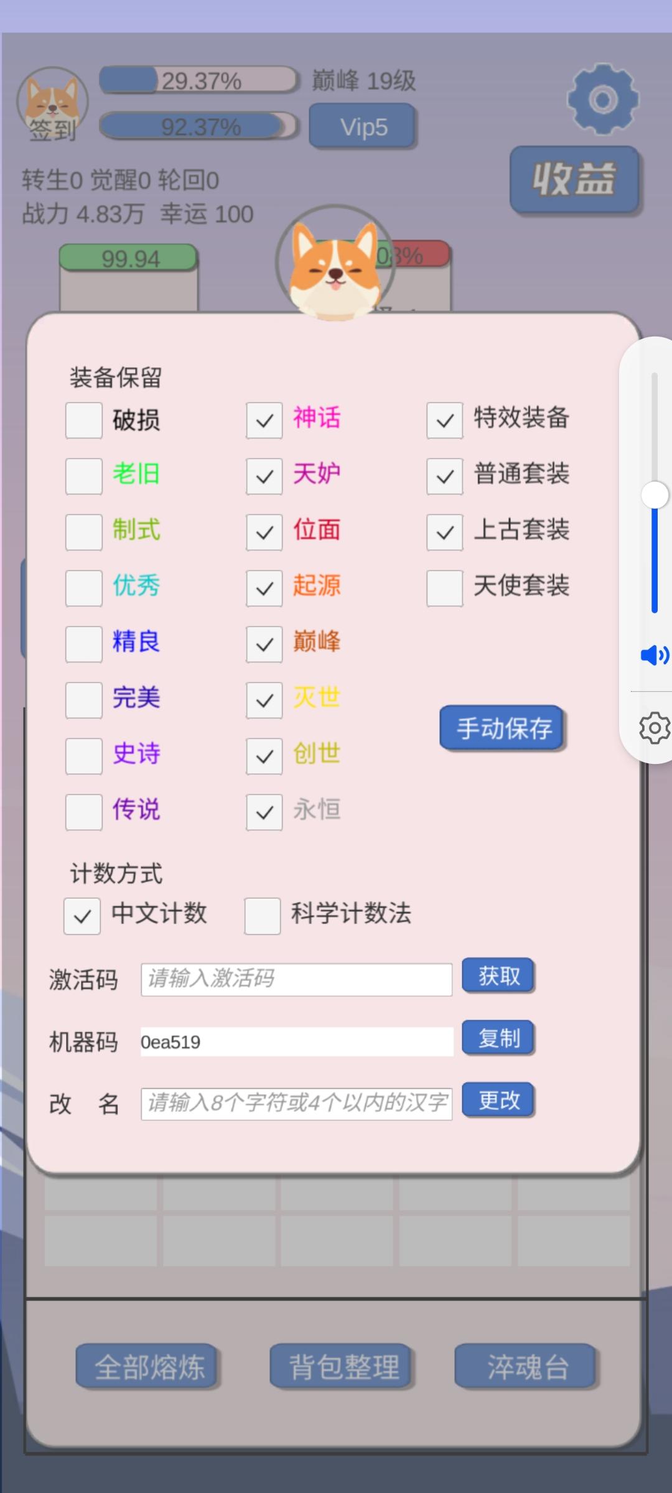Screen dimensions: 672x1493
Task: Tap the center corgi character avatar
Action: click(x=335, y=264)
